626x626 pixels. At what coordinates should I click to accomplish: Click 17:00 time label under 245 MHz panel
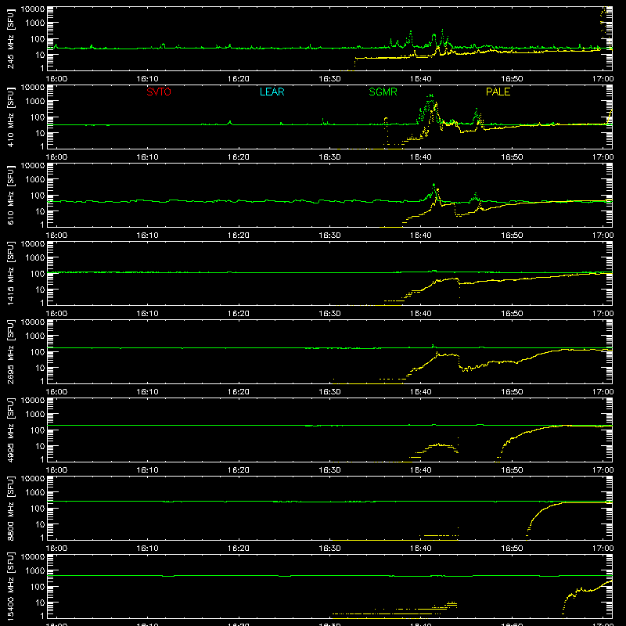[603, 79]
